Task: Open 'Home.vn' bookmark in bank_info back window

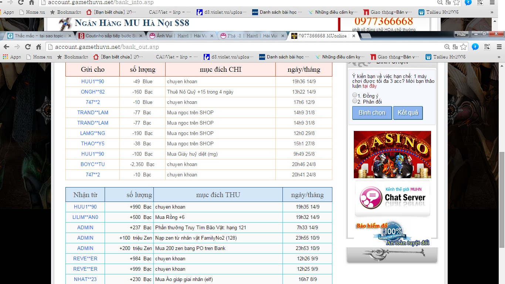Action: (x=32, y=12)
